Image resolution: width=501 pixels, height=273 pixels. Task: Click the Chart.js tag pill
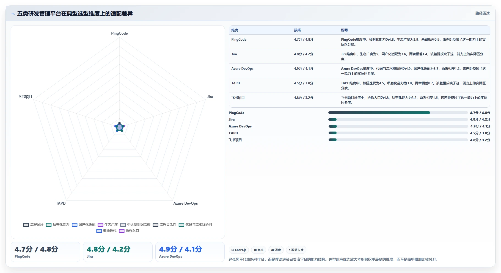[x=239, y=250]
